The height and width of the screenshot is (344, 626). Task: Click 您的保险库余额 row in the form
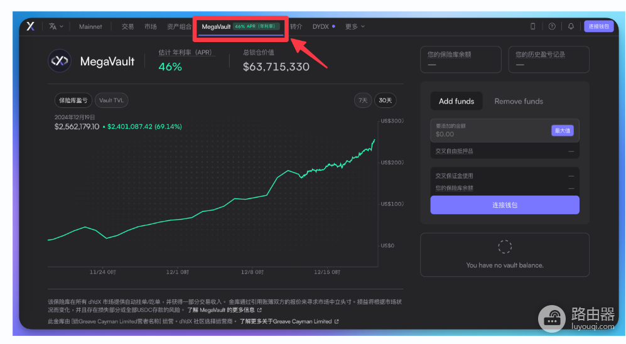coord(505,188)
